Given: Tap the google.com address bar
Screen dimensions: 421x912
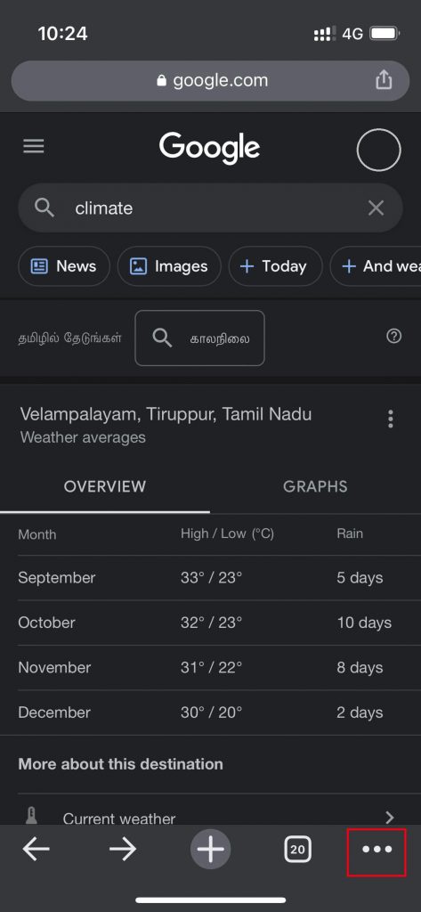Looking at the screenshot, I should (210, 81).
